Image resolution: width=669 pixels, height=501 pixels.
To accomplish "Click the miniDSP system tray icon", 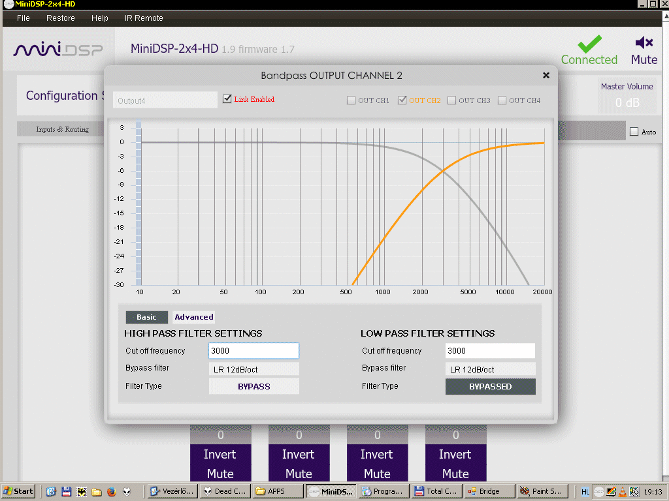I will click(x=598, y=492).
